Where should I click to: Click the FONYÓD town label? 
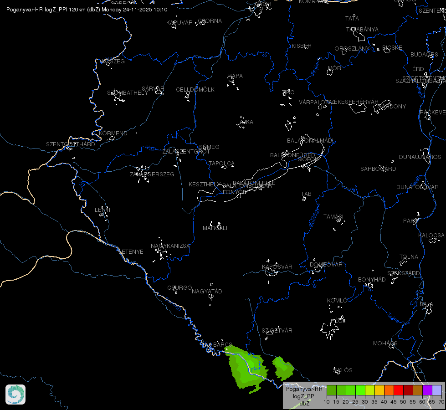[234, 192]
